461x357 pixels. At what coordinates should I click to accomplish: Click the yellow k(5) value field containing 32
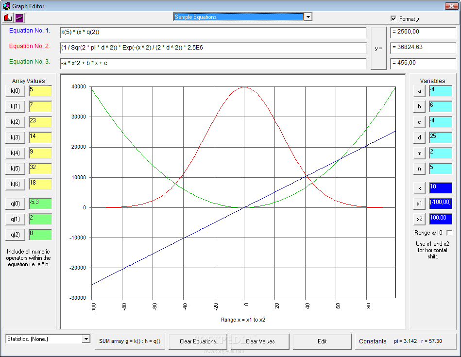(40, 169)
